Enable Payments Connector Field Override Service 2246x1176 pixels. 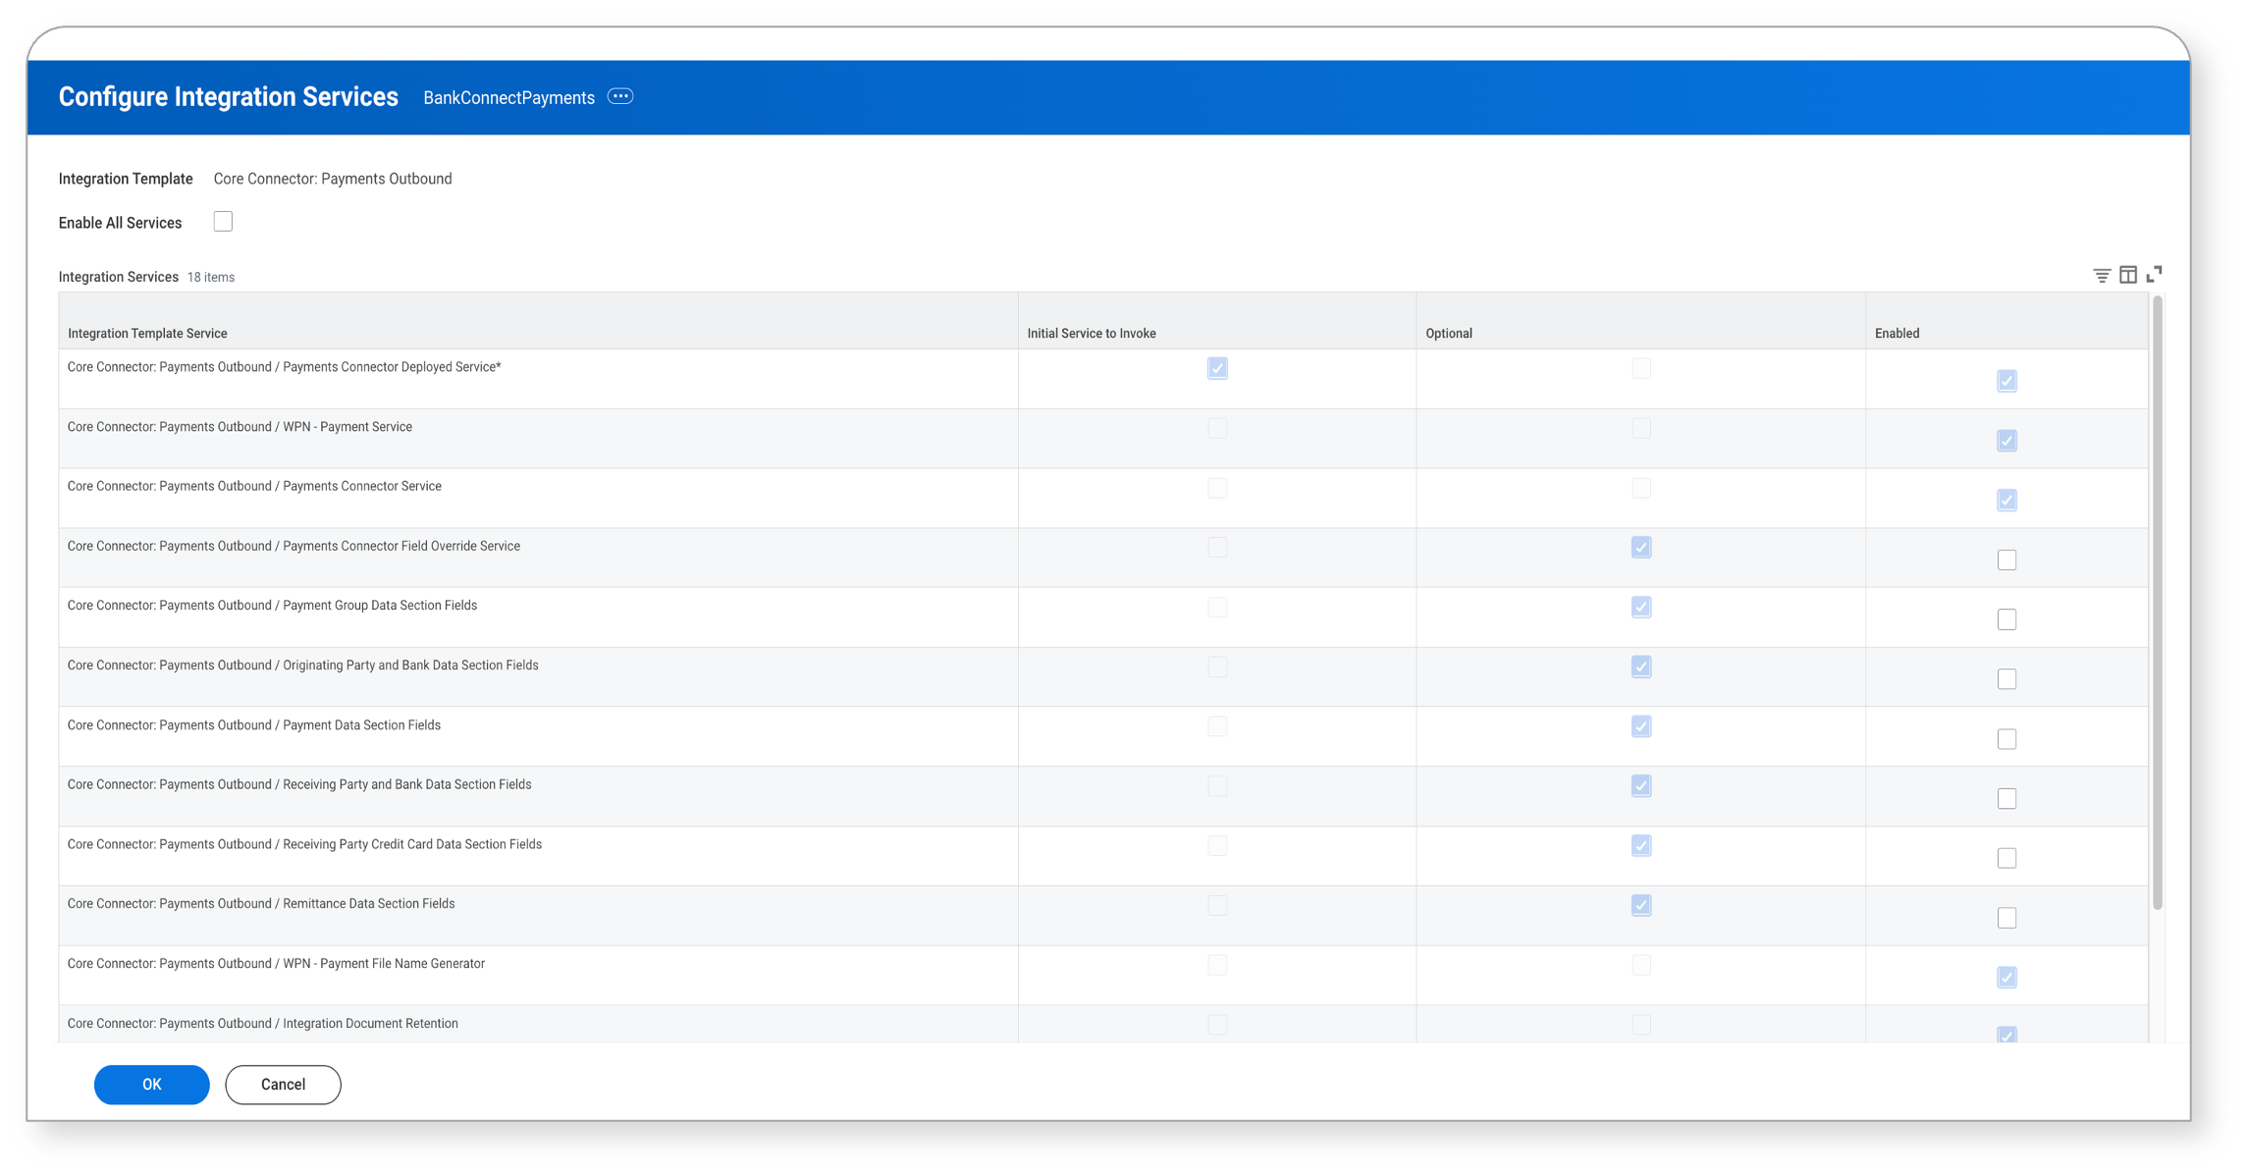coord(2006,561)
